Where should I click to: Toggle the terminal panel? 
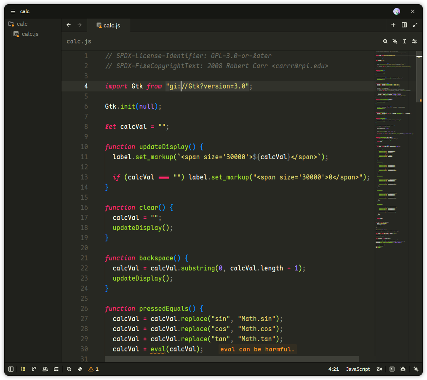[392, 369]
